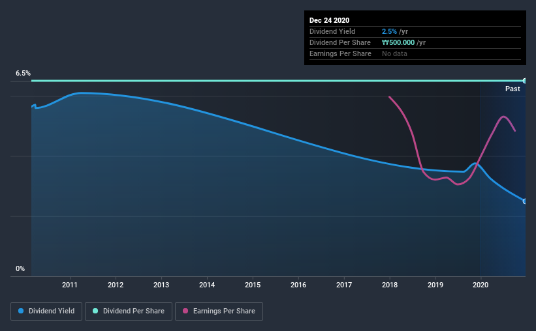Click the 2011 x-axis label
The image size is (536, 331).
70,285
